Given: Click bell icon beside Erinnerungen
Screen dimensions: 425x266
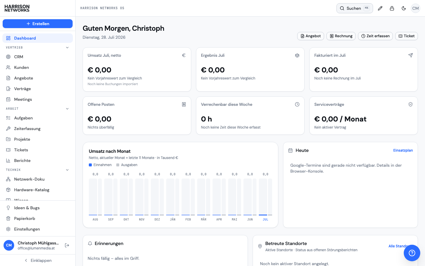Looking at the screenshot, I should point(90,244).
